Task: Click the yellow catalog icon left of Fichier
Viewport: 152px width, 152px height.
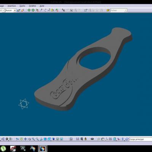Action: coord(108,10)
